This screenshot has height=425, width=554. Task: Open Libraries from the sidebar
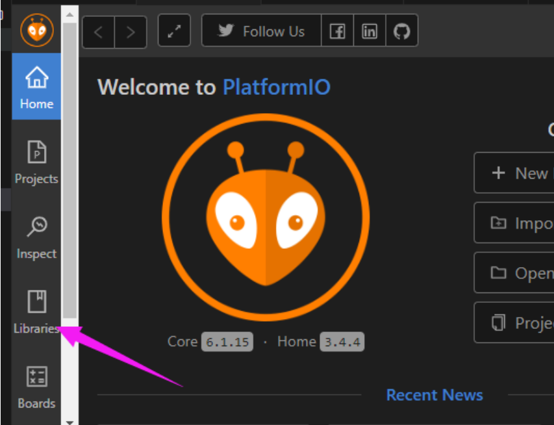point(36,312)
